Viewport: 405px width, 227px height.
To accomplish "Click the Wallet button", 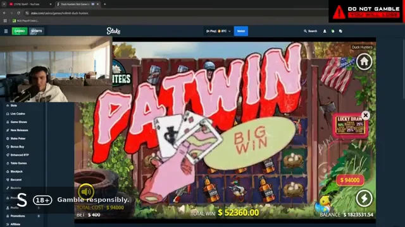I will (241, 31).
